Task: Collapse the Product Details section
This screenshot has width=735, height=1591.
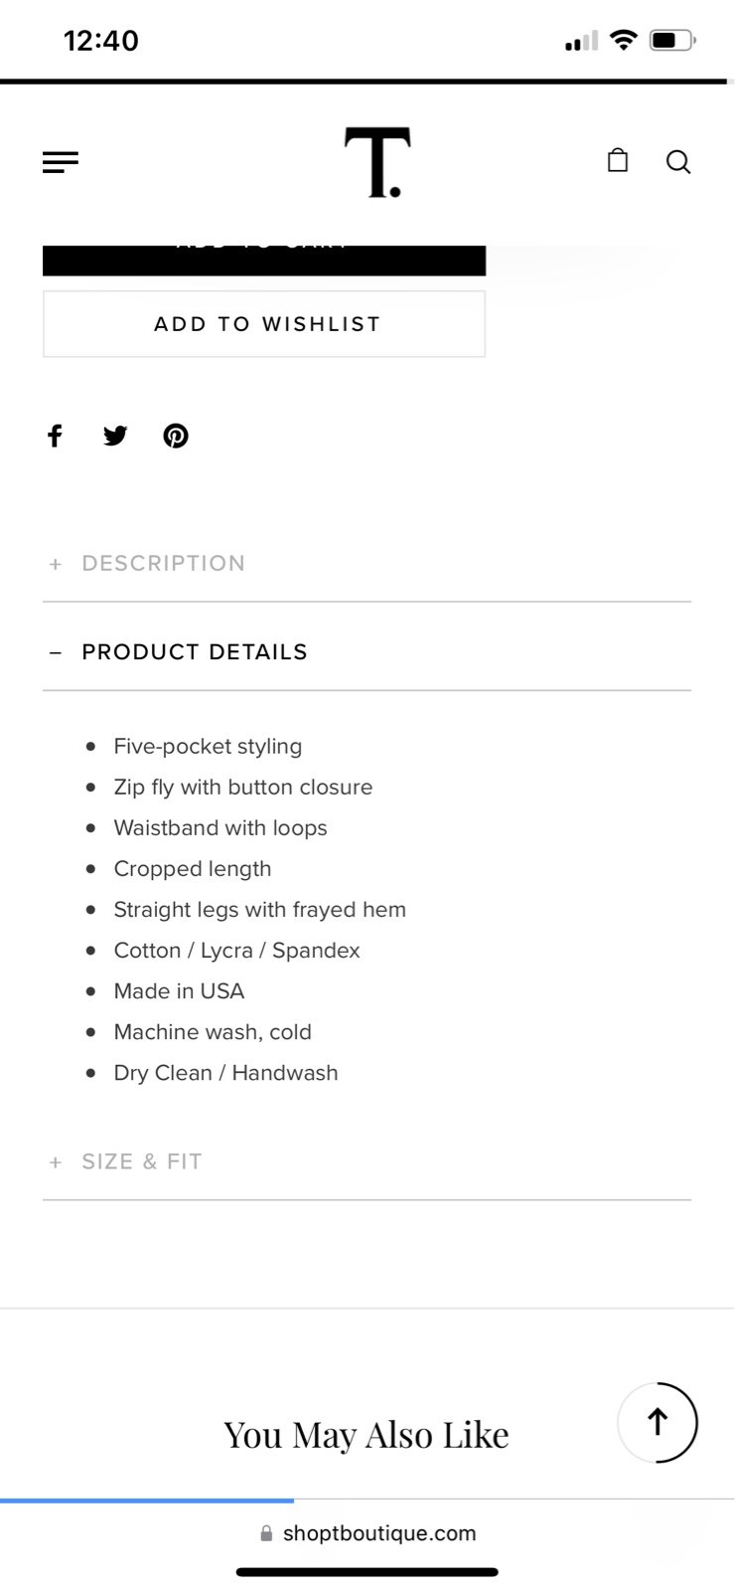Action: 367,651
